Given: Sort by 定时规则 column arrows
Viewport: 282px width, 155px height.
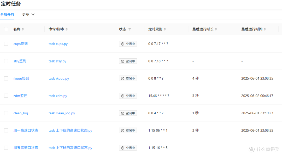Looking at the screenshot, I should [165, 29].
